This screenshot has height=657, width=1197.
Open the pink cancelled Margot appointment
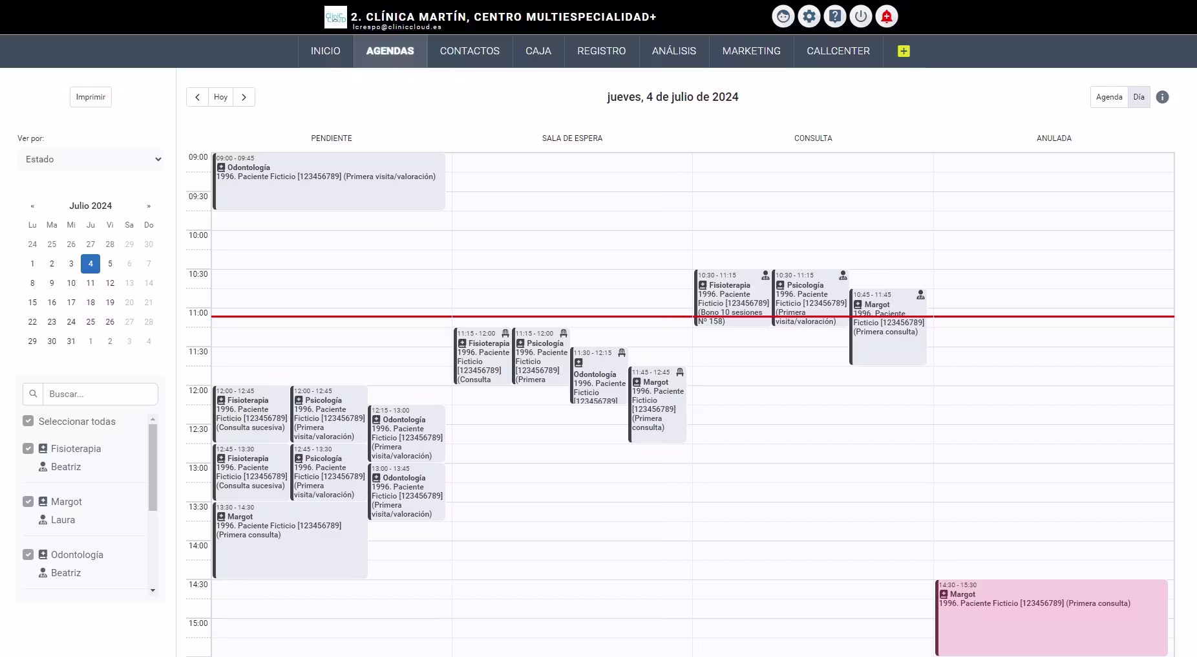1052,618
